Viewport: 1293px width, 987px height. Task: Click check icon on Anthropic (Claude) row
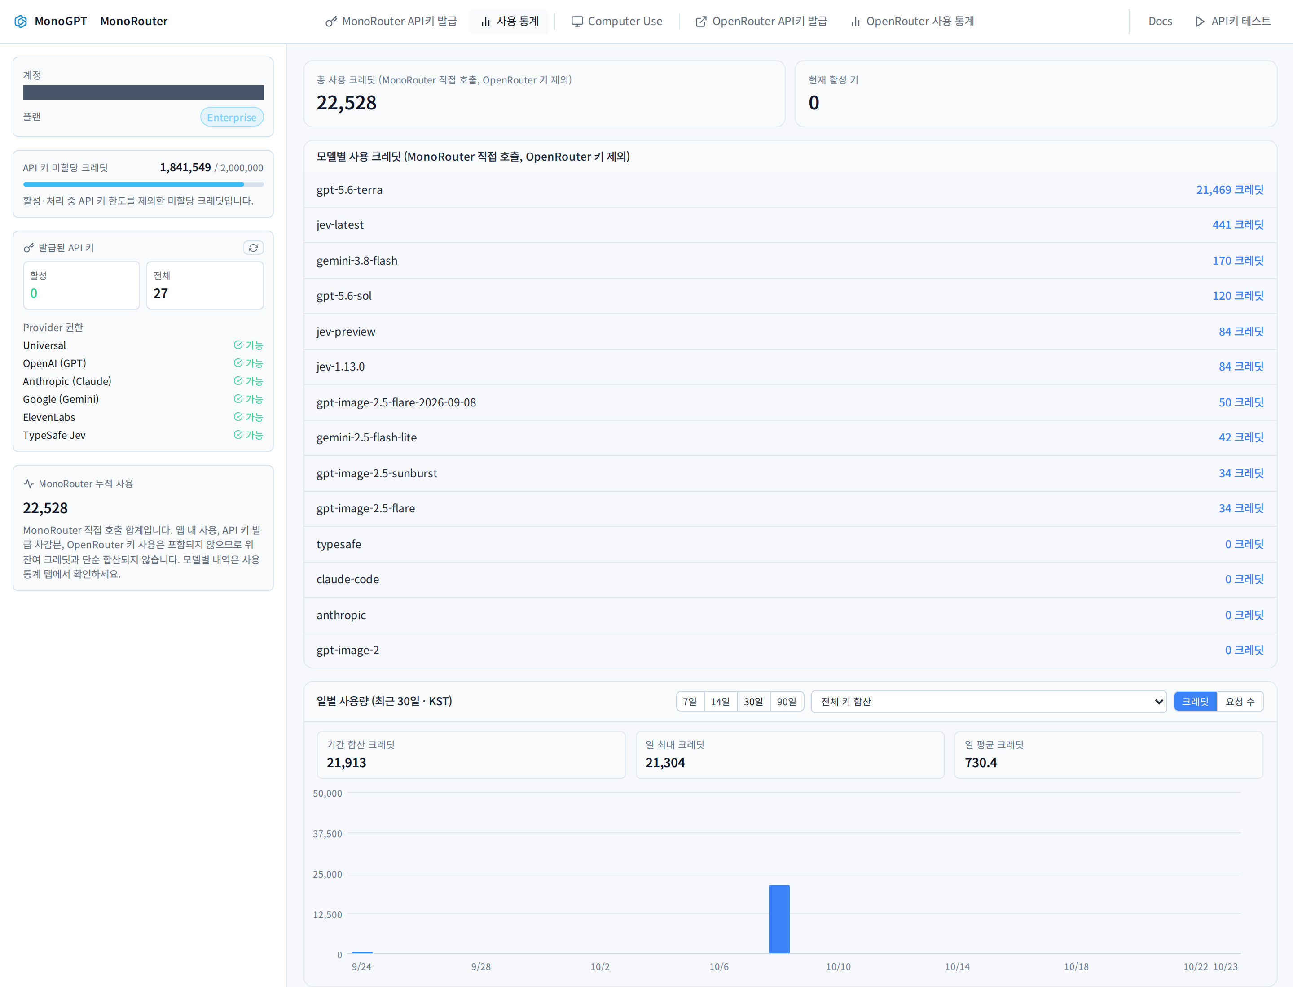point(238,381)
